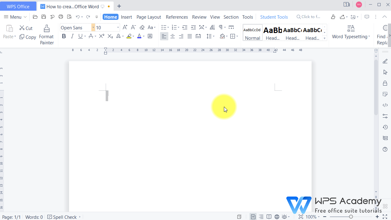Open the Review ribbon tab
This screenshot has width=391, height=220.
pos(199,17)
